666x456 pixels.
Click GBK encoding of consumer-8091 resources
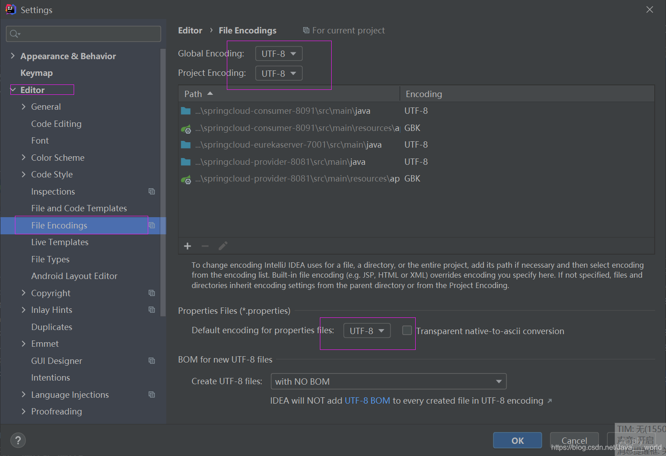[412, 128]
